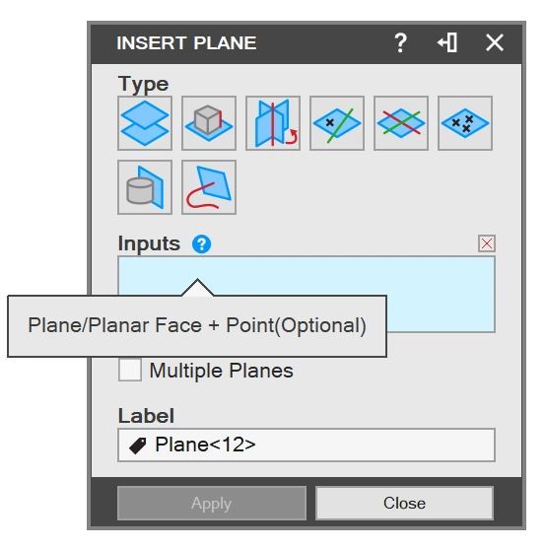Click the tag icon in Label field

(x=138, y=446)
